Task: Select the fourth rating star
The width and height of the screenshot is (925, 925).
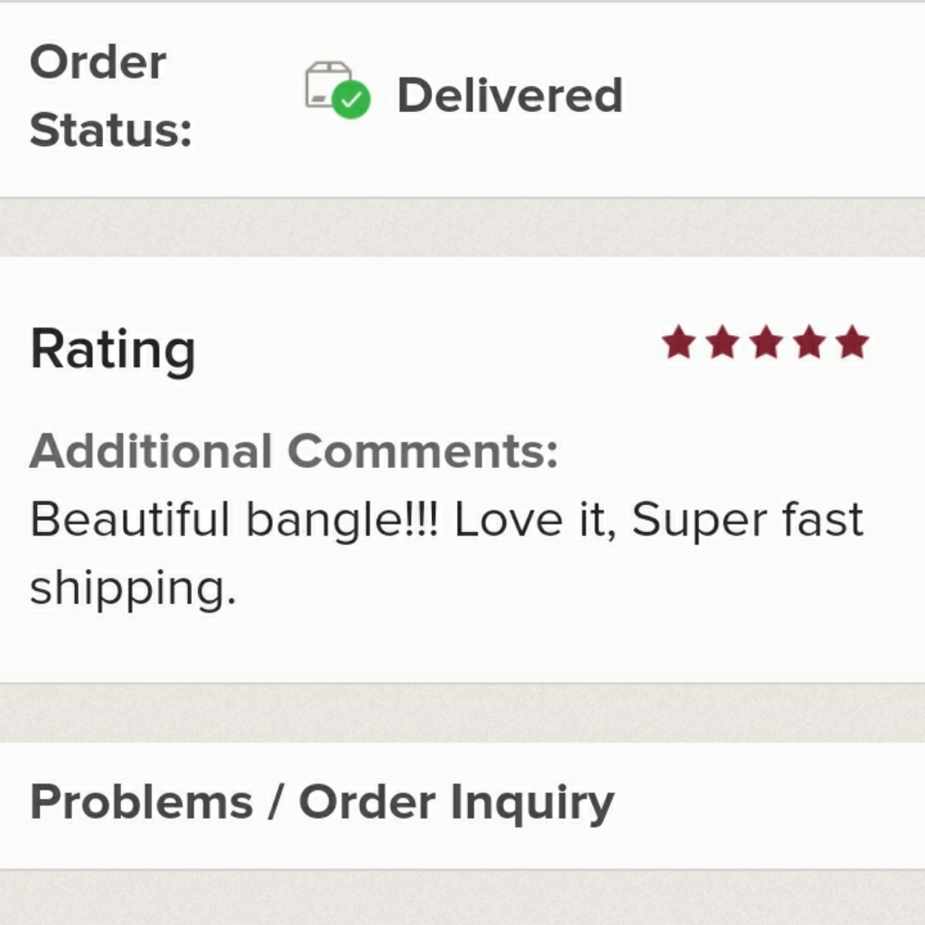Action: point(808,342)
